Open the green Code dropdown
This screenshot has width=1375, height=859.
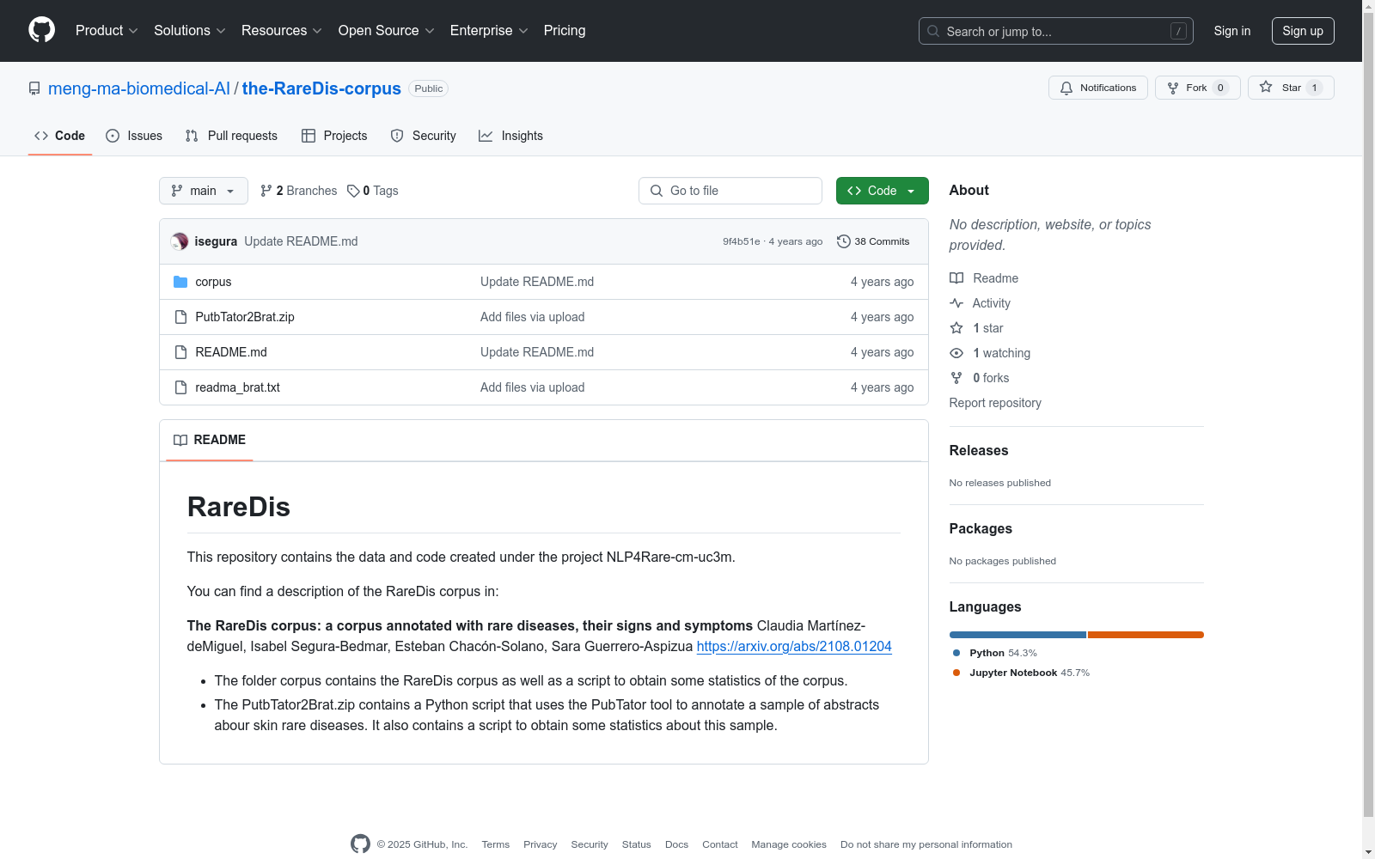pos(883,191)
